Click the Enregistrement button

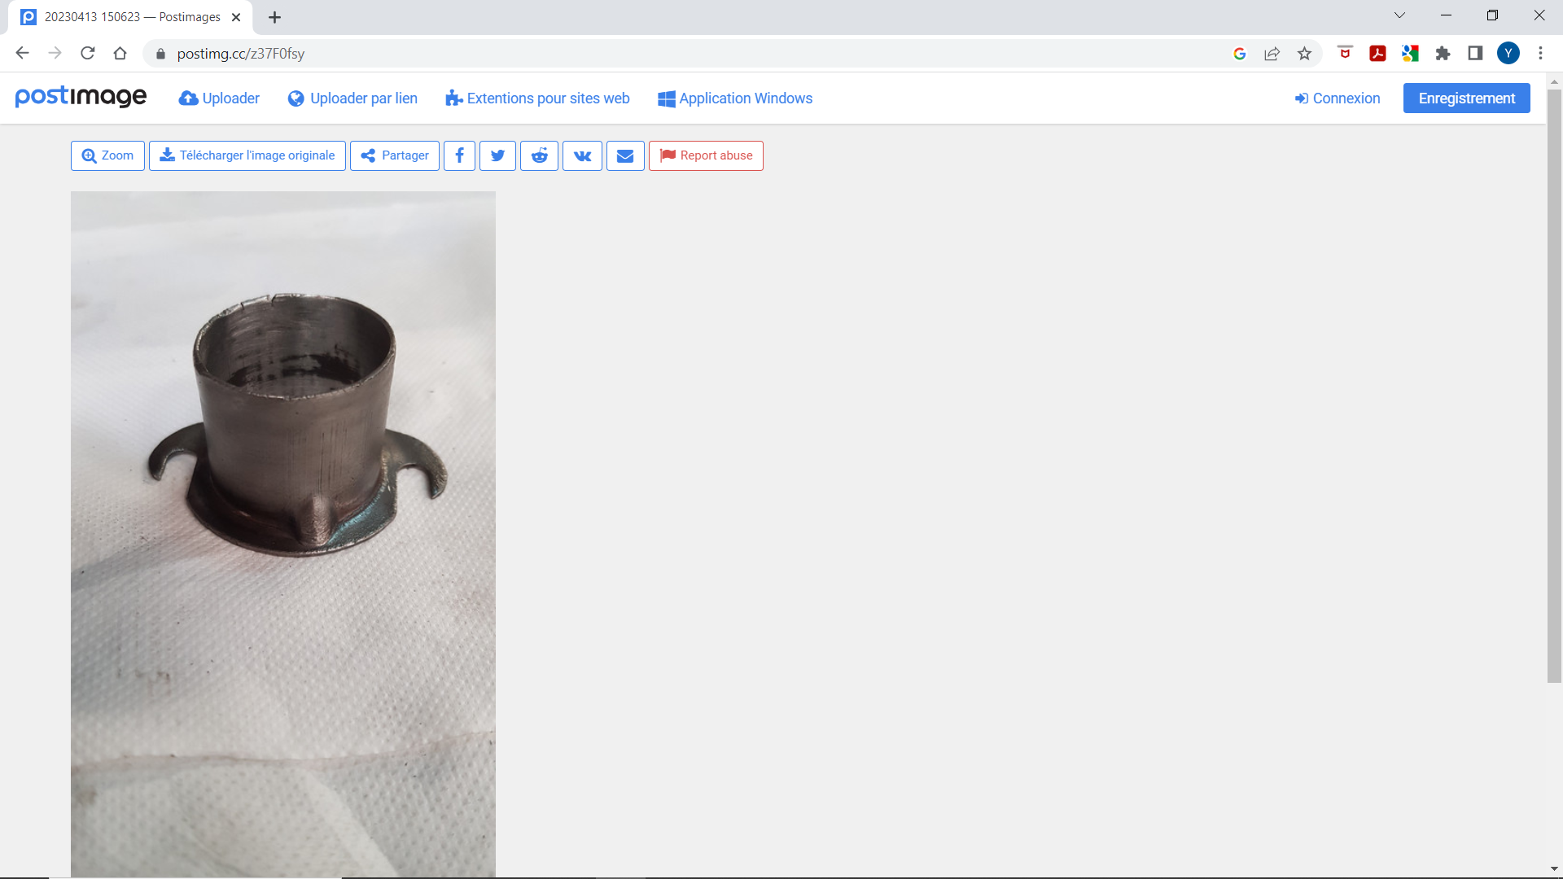click(x=1466, y=98)
